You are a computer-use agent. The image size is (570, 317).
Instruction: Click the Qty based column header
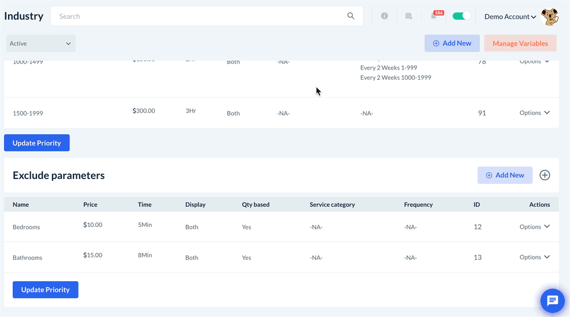[x=256, y=204]
